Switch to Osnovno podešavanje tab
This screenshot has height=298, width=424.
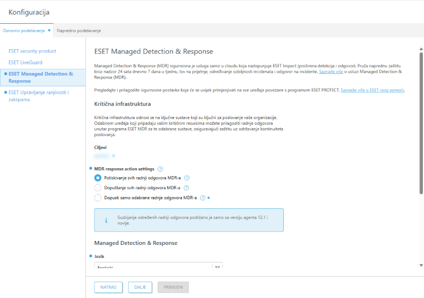pyautogui.click(x=24, y=30)
